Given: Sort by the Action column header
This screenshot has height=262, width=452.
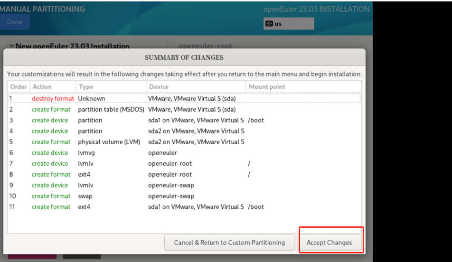Looking at the screenshot, I should tap(53, 87).
